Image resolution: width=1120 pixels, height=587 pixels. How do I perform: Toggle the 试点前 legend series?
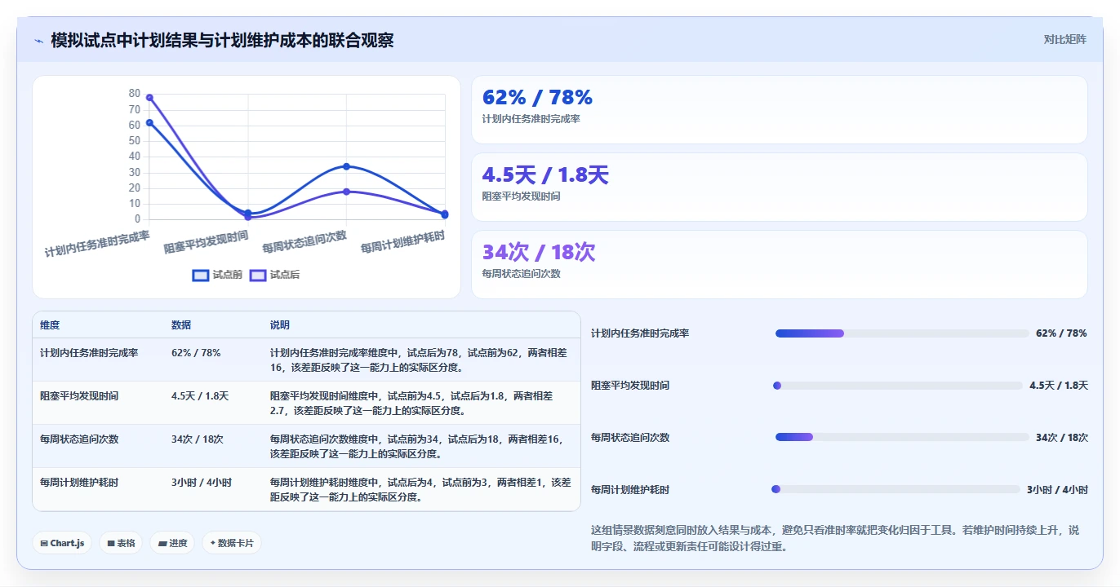click(217, 275)
